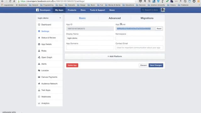
Task: Go to Roles section
Action: pyautogui.click(x=49, y=51)
